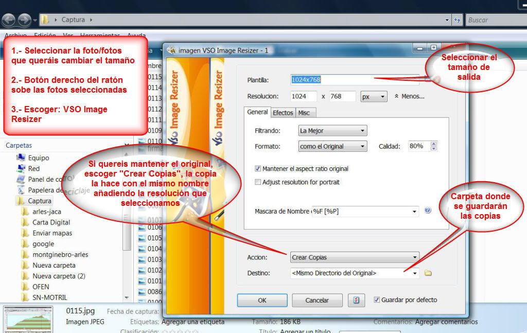Open the Plantilla 1024x768 combo box
Image resolution: width=527 pixels, height=333 pixels.
[x=355, y=80]
